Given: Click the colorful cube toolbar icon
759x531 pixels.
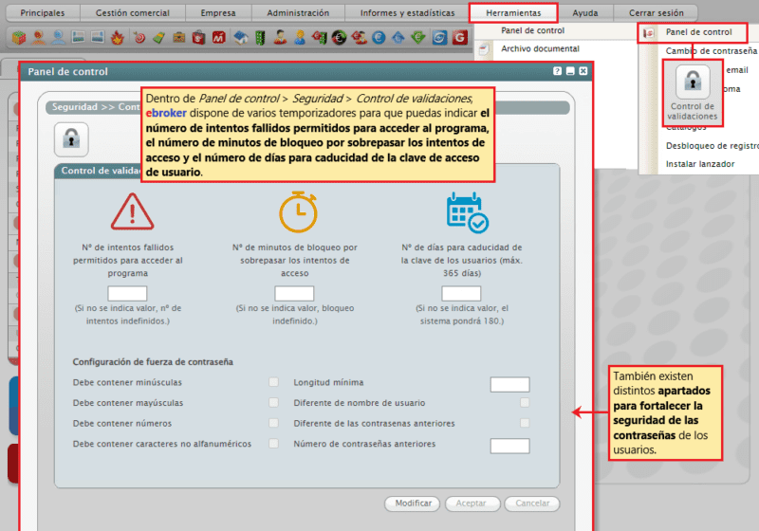Looking at the screenshot, I should [19, 37].
